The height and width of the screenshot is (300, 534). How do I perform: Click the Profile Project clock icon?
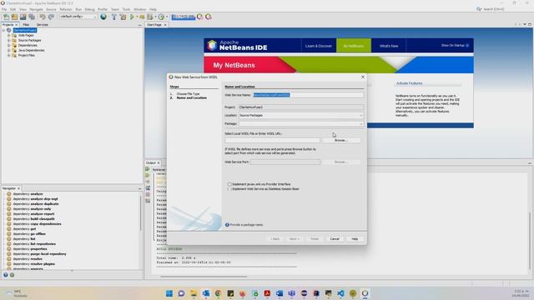(x=161, y=17)
